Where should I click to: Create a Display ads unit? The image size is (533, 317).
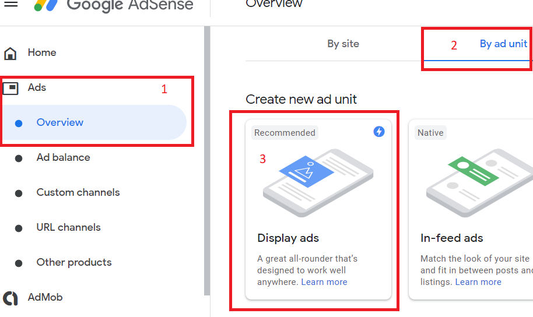[x=318, y=210]
